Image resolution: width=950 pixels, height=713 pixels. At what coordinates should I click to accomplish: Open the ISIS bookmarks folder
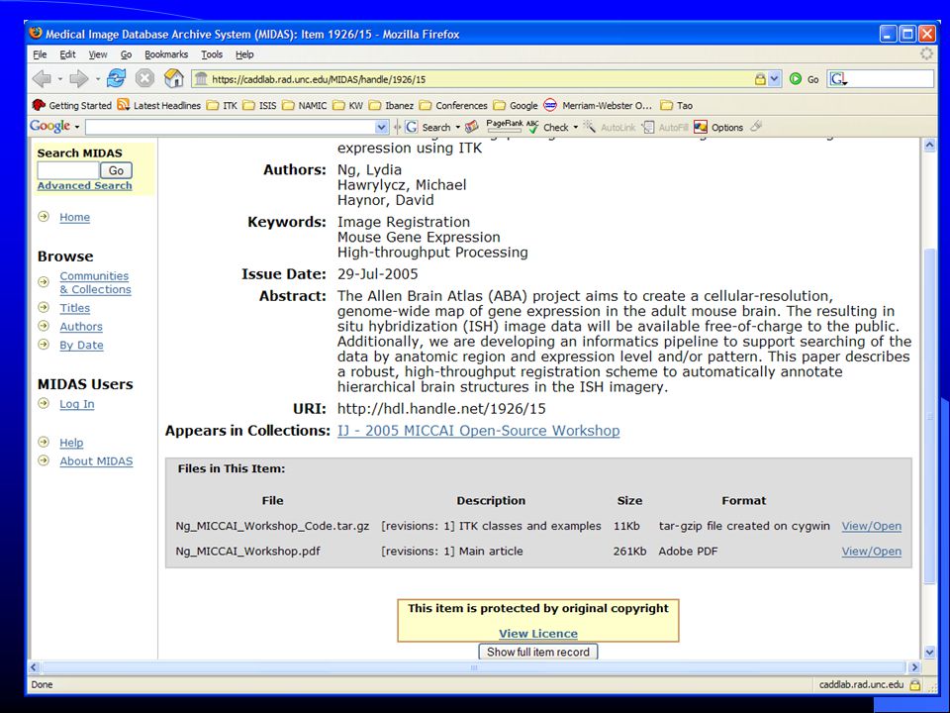click(259, 106)
